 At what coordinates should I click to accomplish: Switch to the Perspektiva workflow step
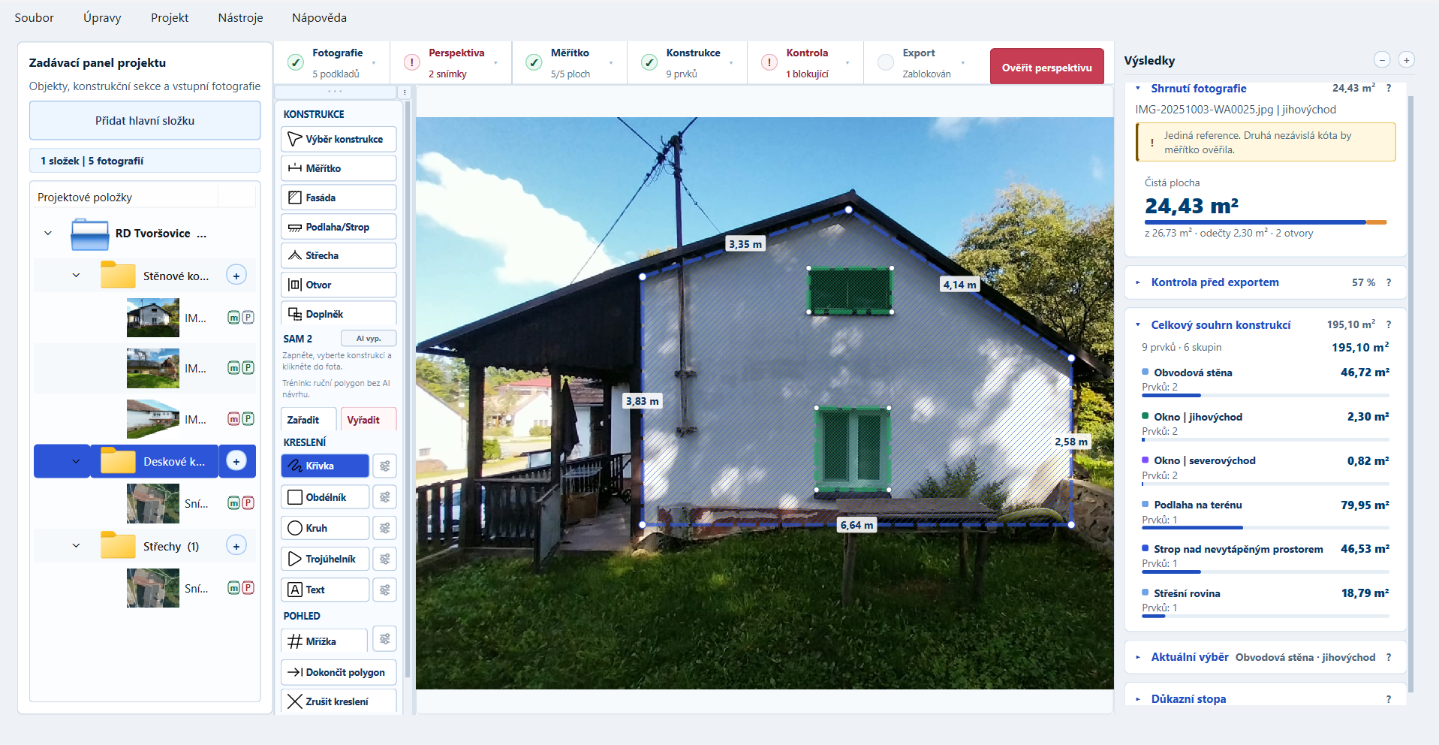pos(453,63)
